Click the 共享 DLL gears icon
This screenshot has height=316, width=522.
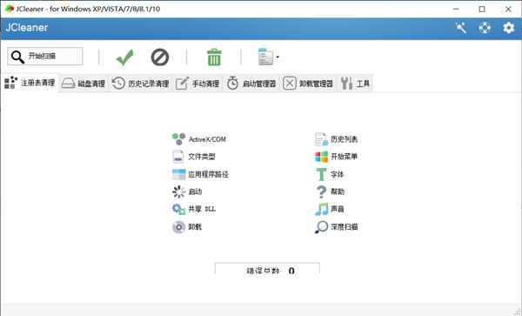pos(178,209)
